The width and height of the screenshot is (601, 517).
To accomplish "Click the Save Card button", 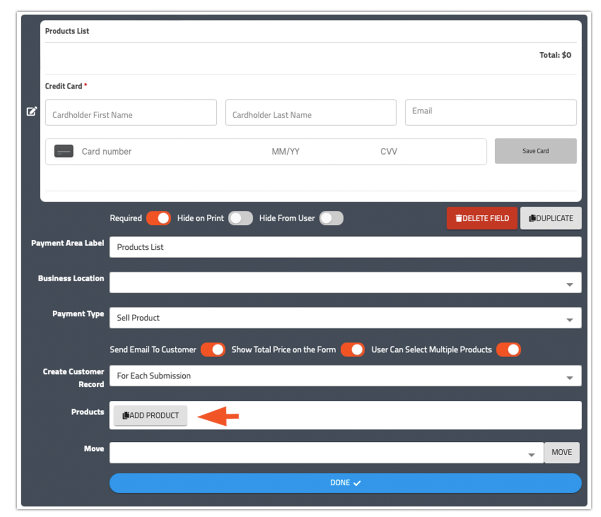I will [536, 151].
